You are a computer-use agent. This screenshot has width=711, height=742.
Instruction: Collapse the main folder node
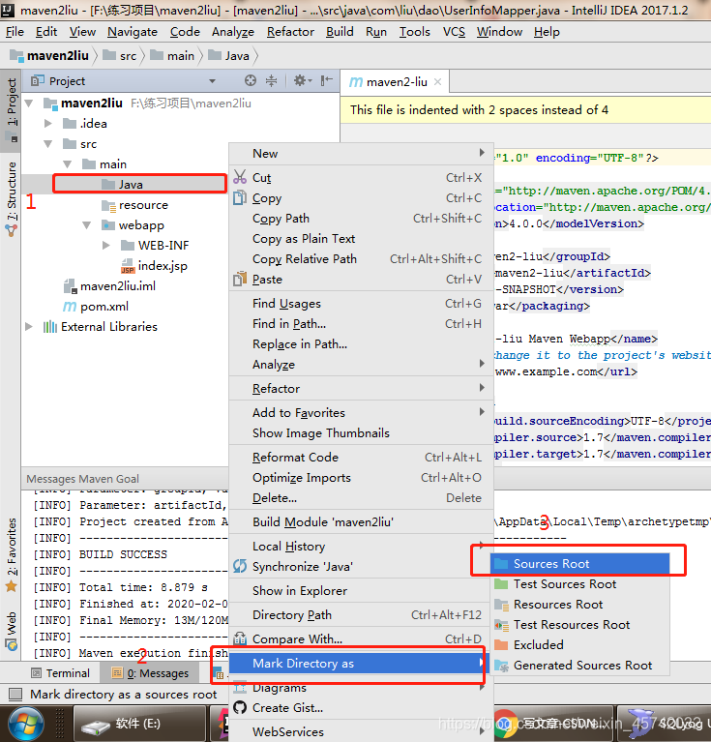tap(68, 163)
